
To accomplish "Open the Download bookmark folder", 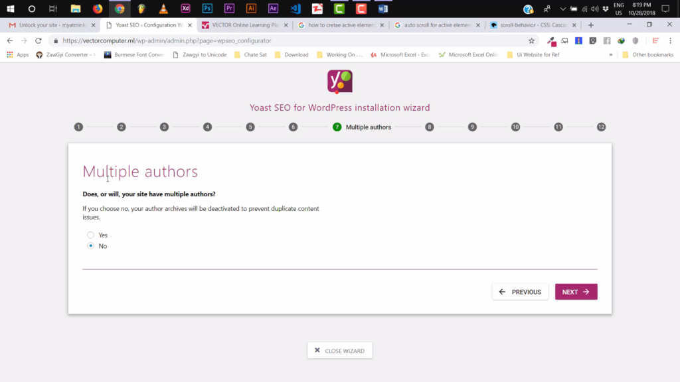I will (x=292, y=54).
